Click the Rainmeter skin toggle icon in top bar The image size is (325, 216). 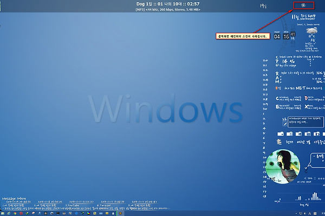coord(303,5)
